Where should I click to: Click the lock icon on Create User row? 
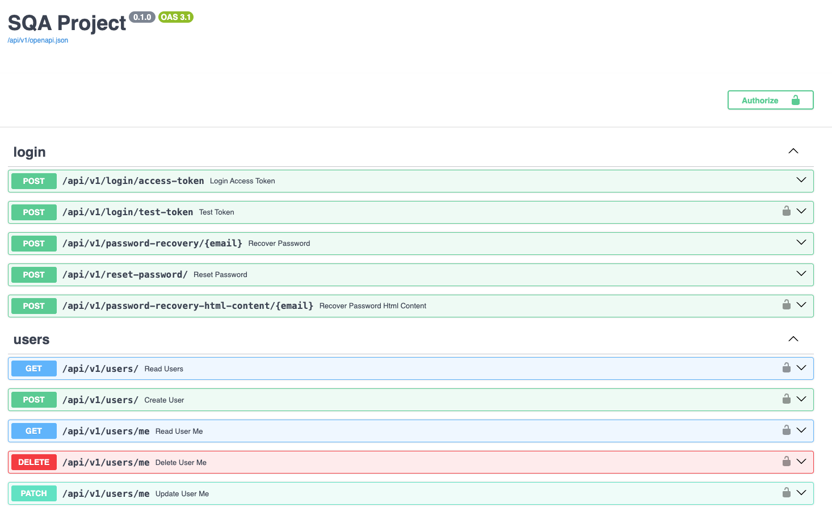click(x=786, y=399)
